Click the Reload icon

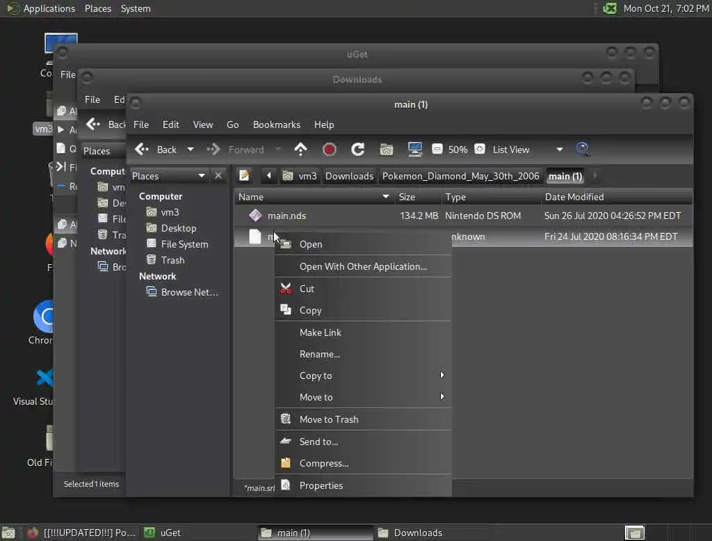click(358, 149)
